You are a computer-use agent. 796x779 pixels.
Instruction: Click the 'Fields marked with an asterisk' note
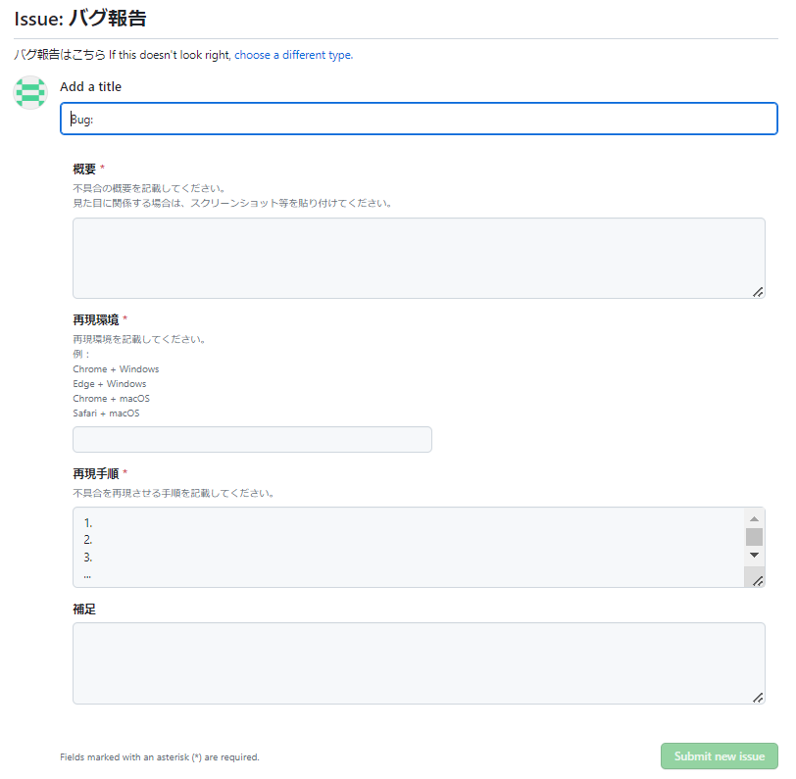[x=160, y=757]
